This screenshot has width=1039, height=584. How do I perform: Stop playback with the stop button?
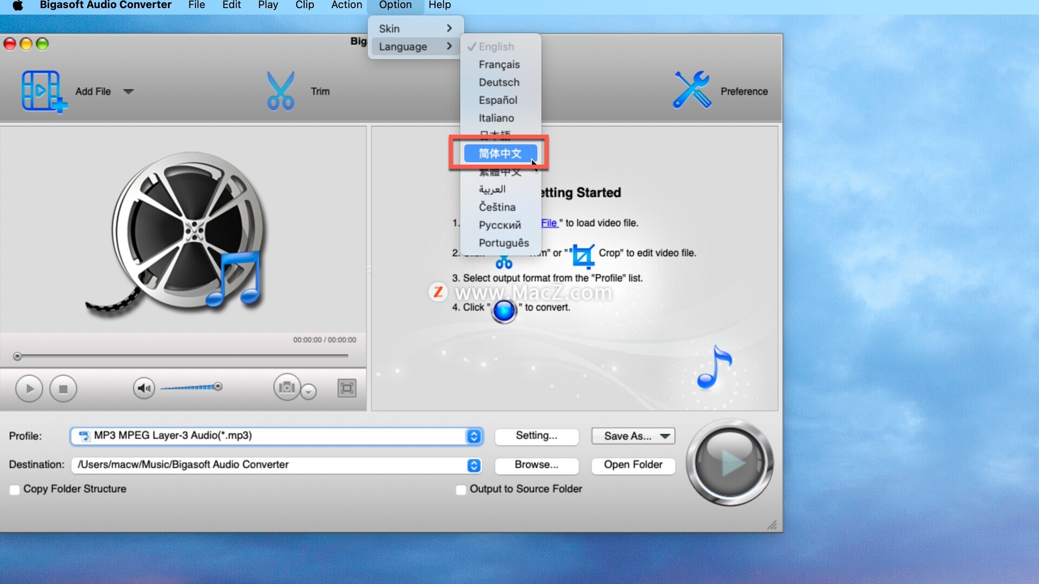click(x=63, y=389)
